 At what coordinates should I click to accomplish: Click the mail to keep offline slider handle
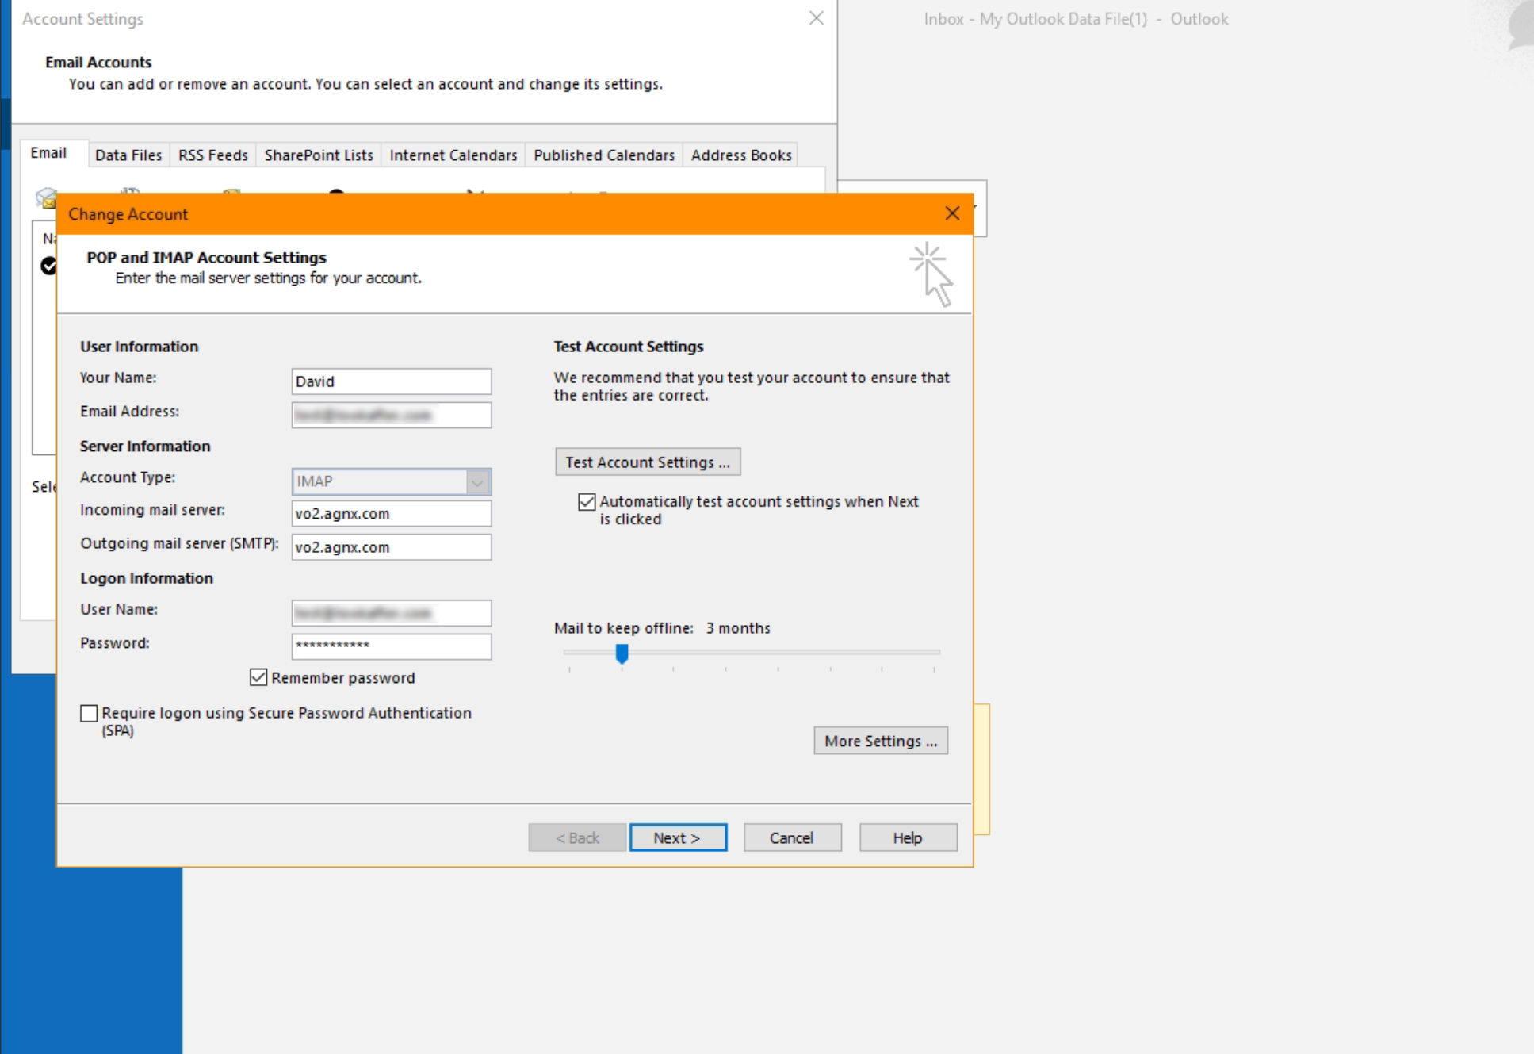622,653
